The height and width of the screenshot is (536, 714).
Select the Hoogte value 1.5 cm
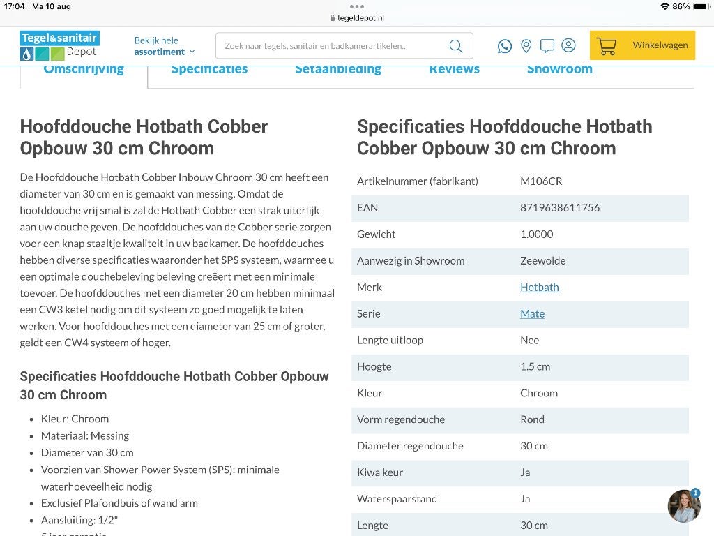tap(535, 366)
